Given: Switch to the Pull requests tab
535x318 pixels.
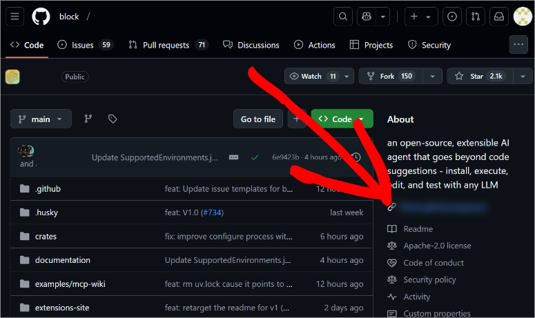Looking at the screenshot, I should coord(168,45).
